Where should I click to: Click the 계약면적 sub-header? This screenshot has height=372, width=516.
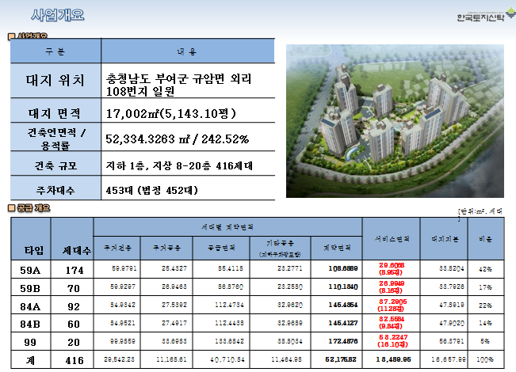[x=337, y=248]
